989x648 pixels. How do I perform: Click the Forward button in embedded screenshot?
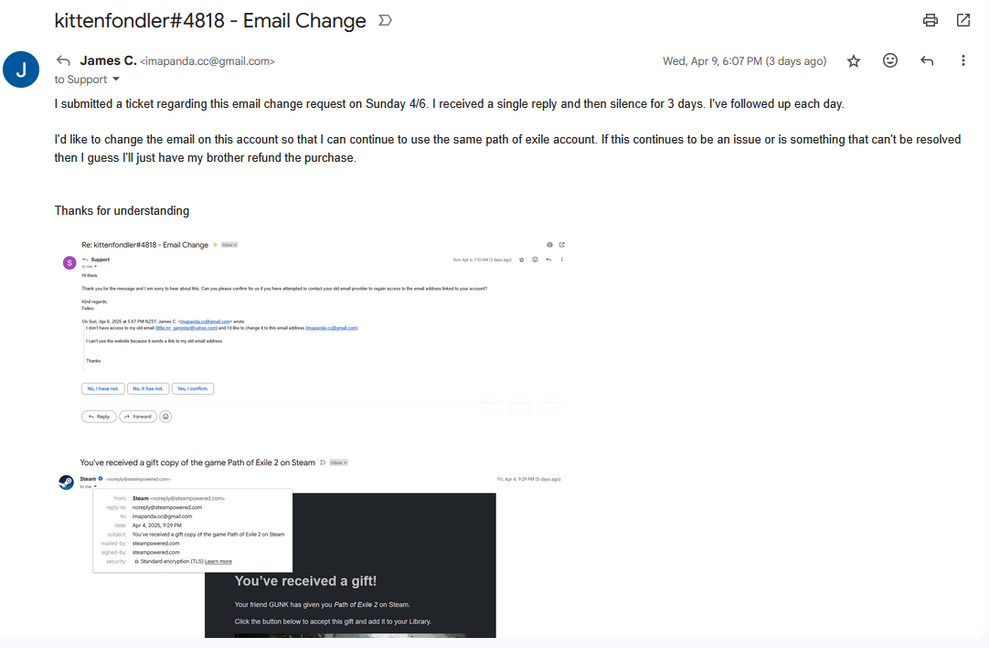click(x=138, y=417)
